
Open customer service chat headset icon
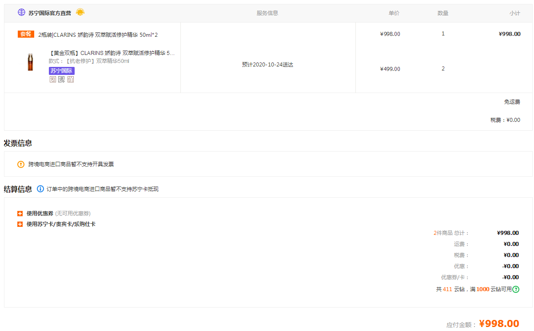coord(80,12)
